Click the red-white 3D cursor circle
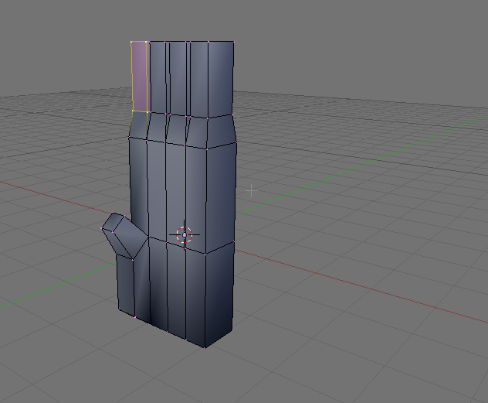 pos(185,235)
